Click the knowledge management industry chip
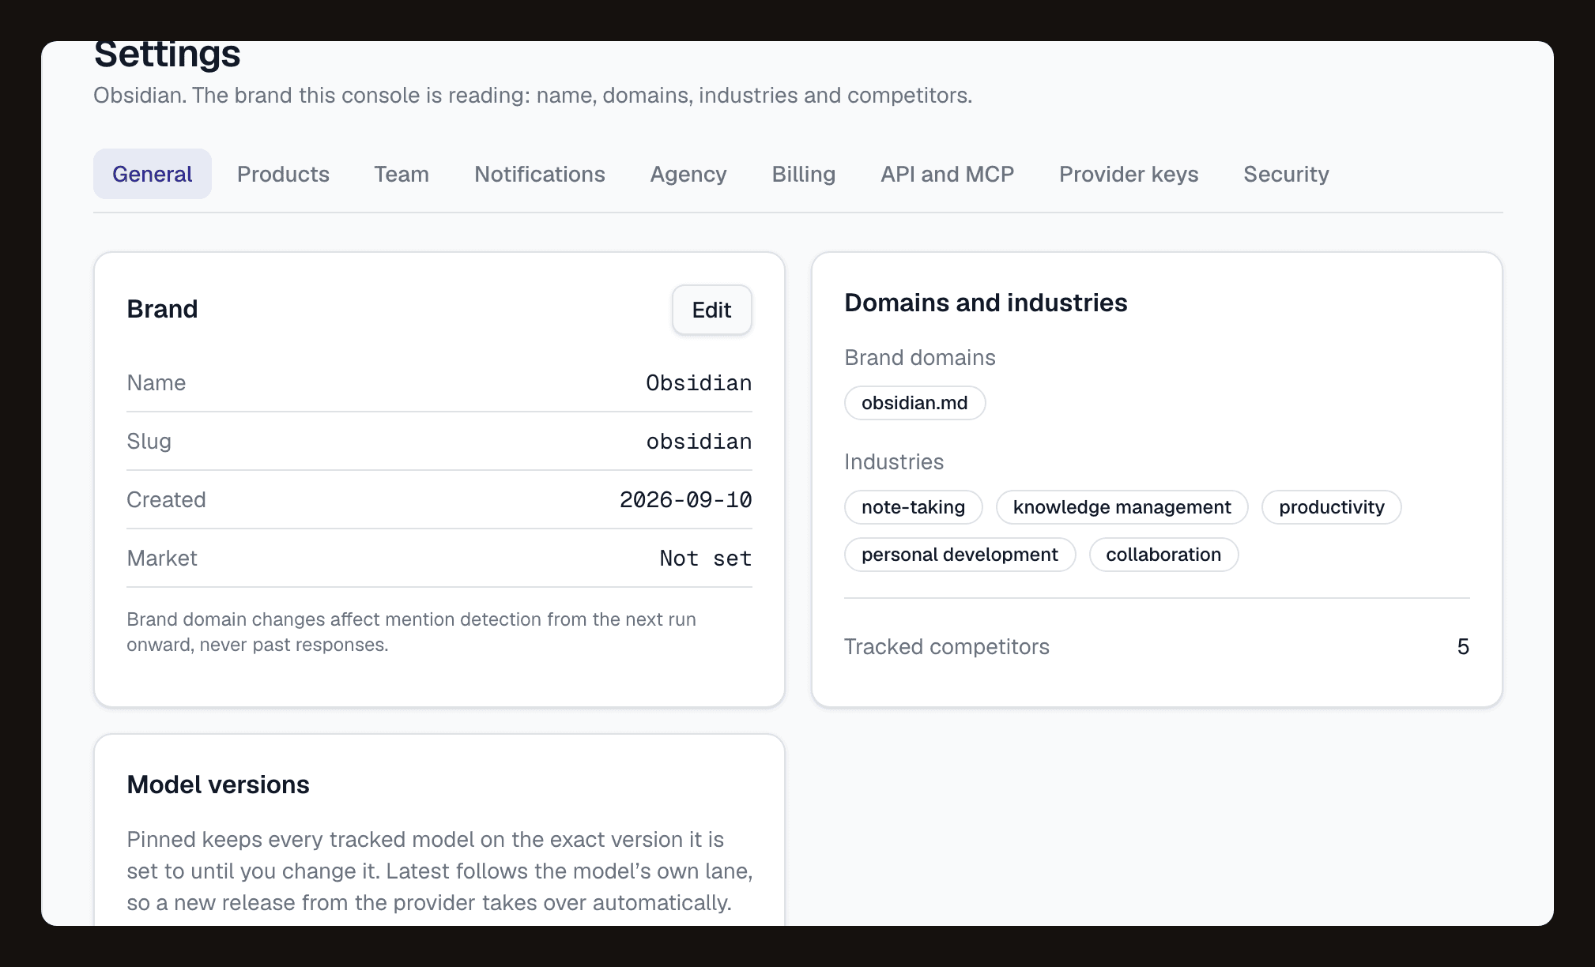The image size is (1595, 967). [x=1122, y=507]
